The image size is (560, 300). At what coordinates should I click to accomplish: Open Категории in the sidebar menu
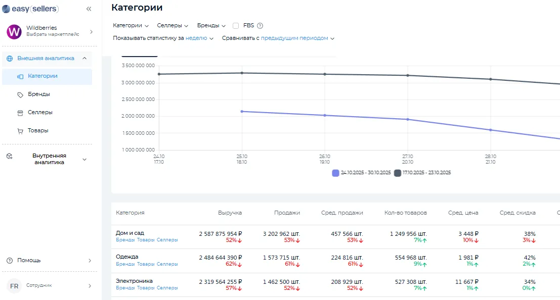pos(42,76)
